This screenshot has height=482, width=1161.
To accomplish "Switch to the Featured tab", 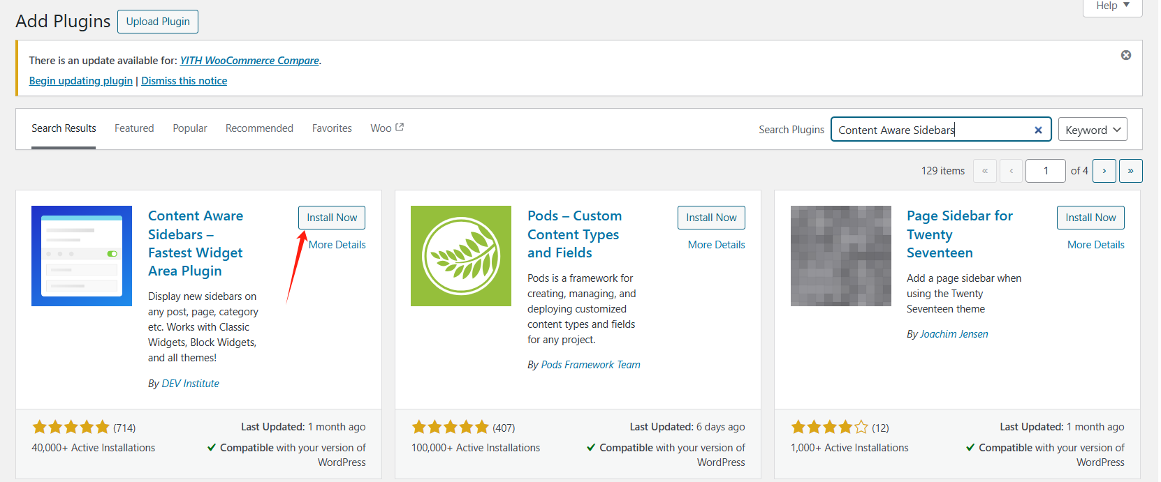I will pos(134,128).
